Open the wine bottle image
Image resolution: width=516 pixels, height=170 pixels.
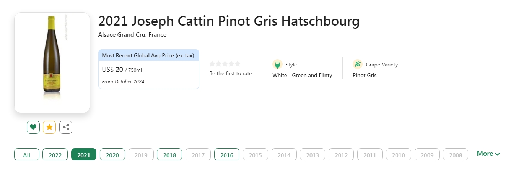click(x=52, y=62)
